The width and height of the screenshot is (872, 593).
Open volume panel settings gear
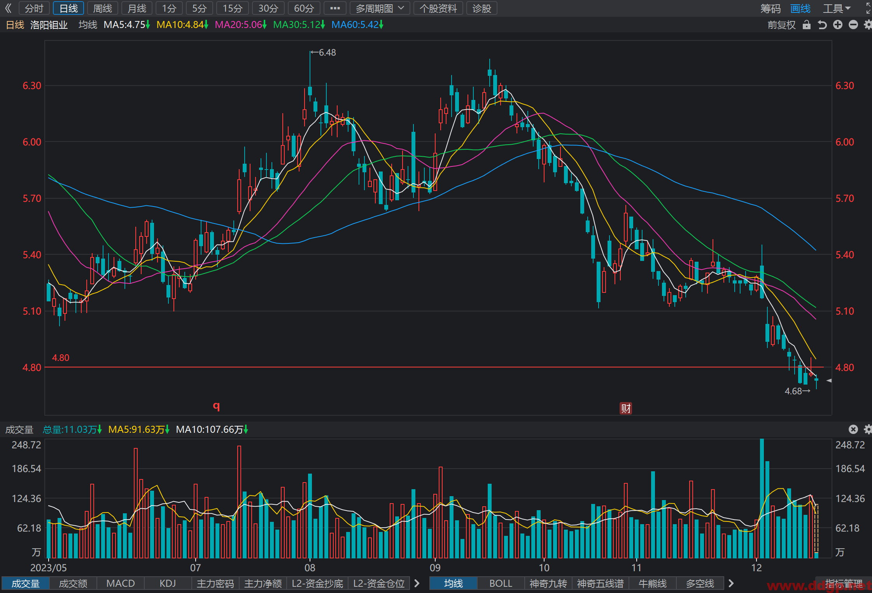[x=868, y=429]
